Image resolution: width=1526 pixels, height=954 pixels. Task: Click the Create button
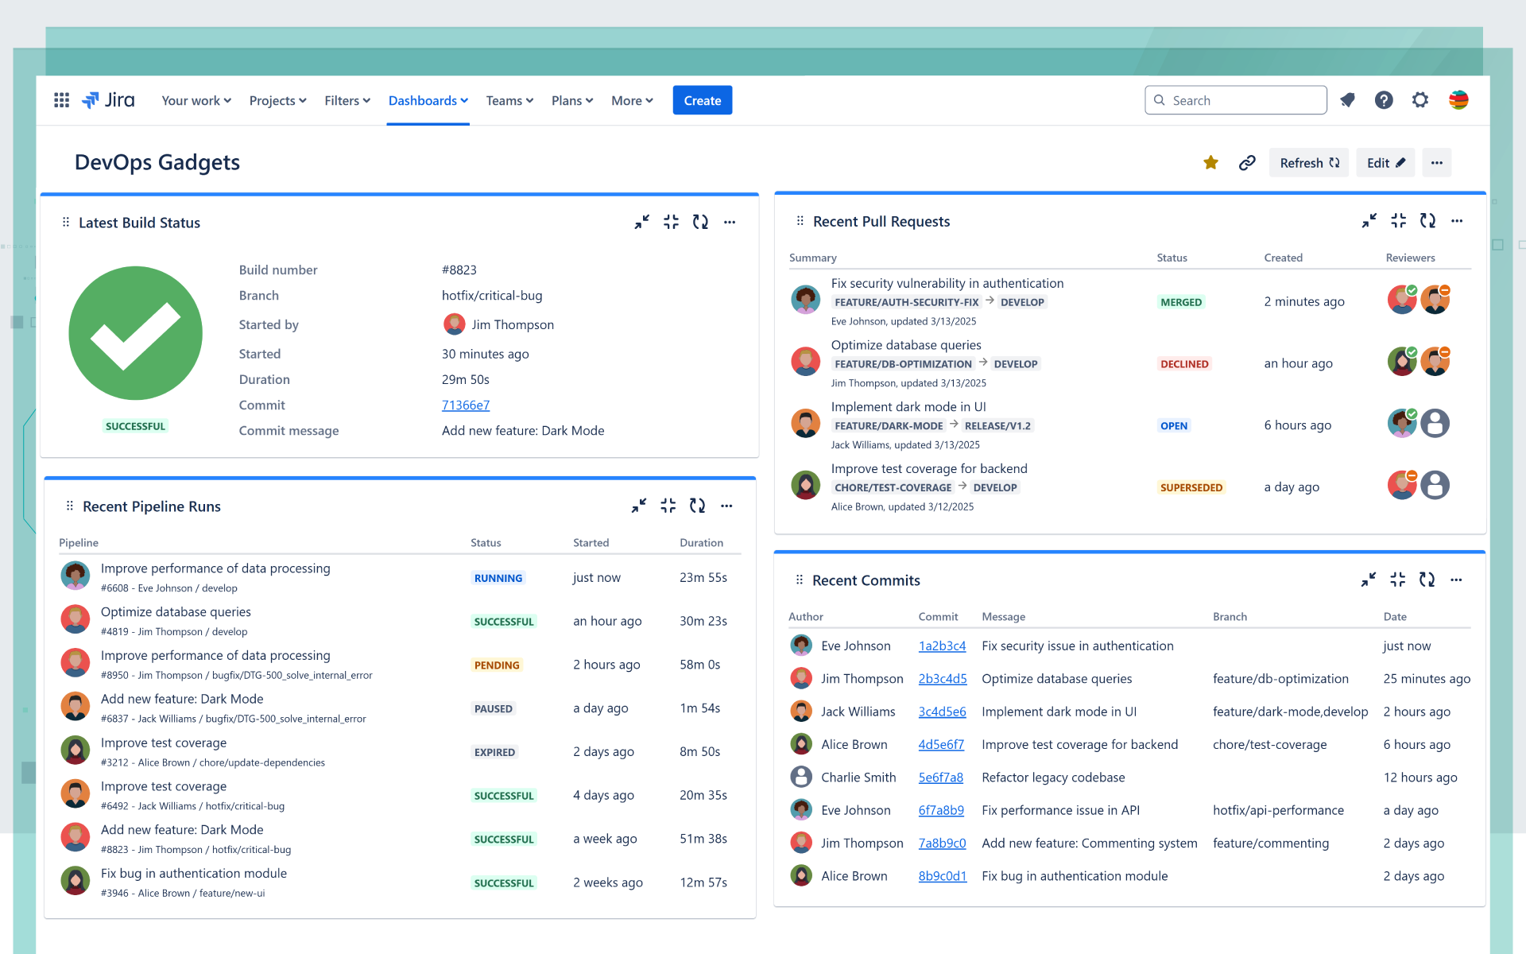(x=702, y=100)
